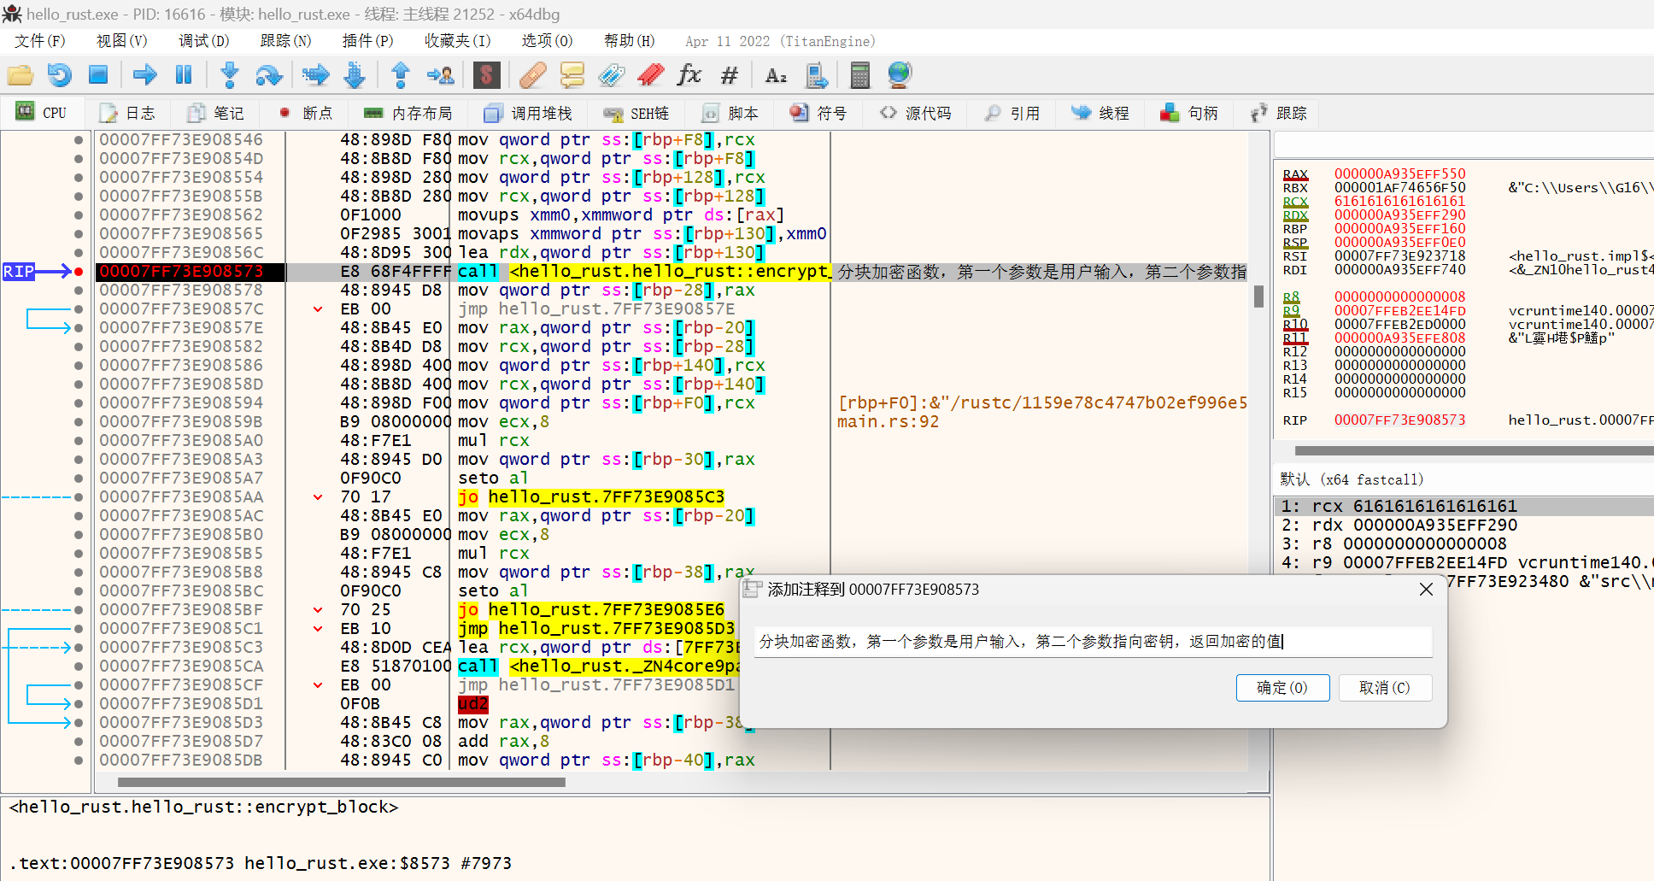Restart the debuggee with the restart icon

(59, 75)
